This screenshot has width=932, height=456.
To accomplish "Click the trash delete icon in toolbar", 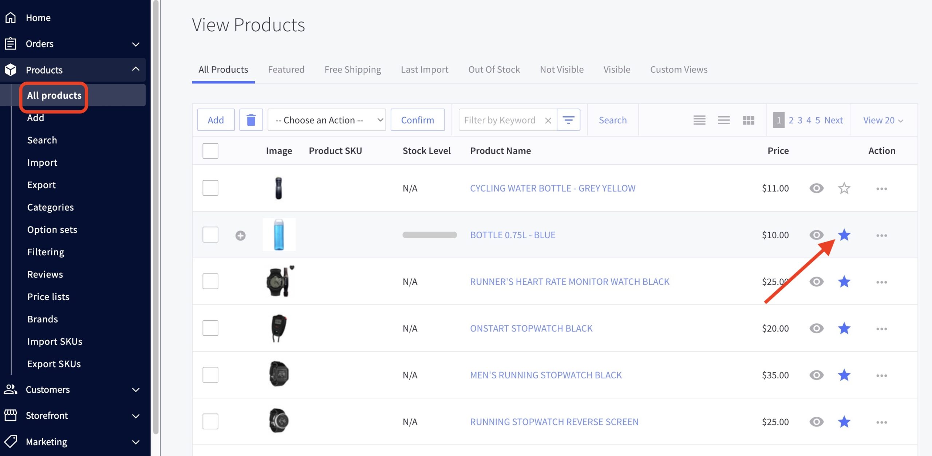I will [x=251, y=120].
